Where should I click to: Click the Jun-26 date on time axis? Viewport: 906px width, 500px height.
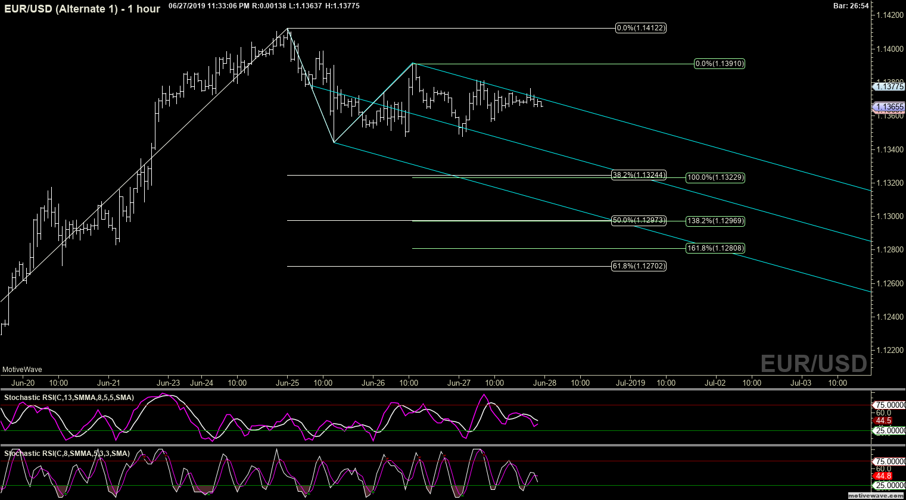[373, 383]
